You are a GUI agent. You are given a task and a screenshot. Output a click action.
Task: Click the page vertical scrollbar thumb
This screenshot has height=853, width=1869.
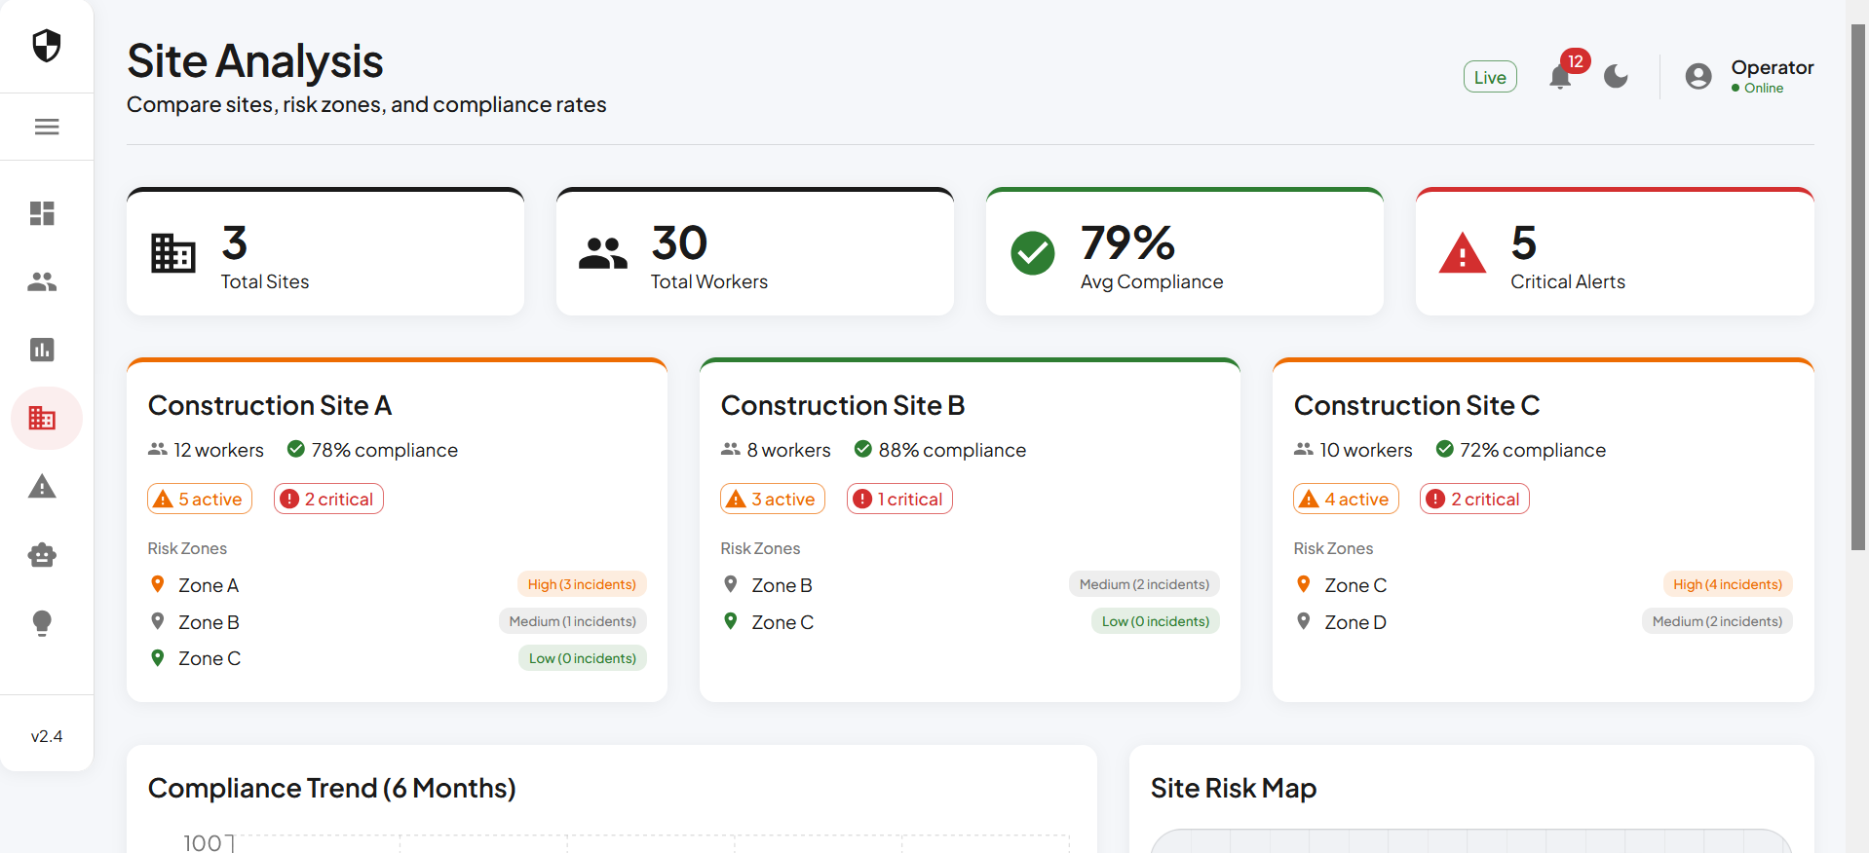point(1858,287)
